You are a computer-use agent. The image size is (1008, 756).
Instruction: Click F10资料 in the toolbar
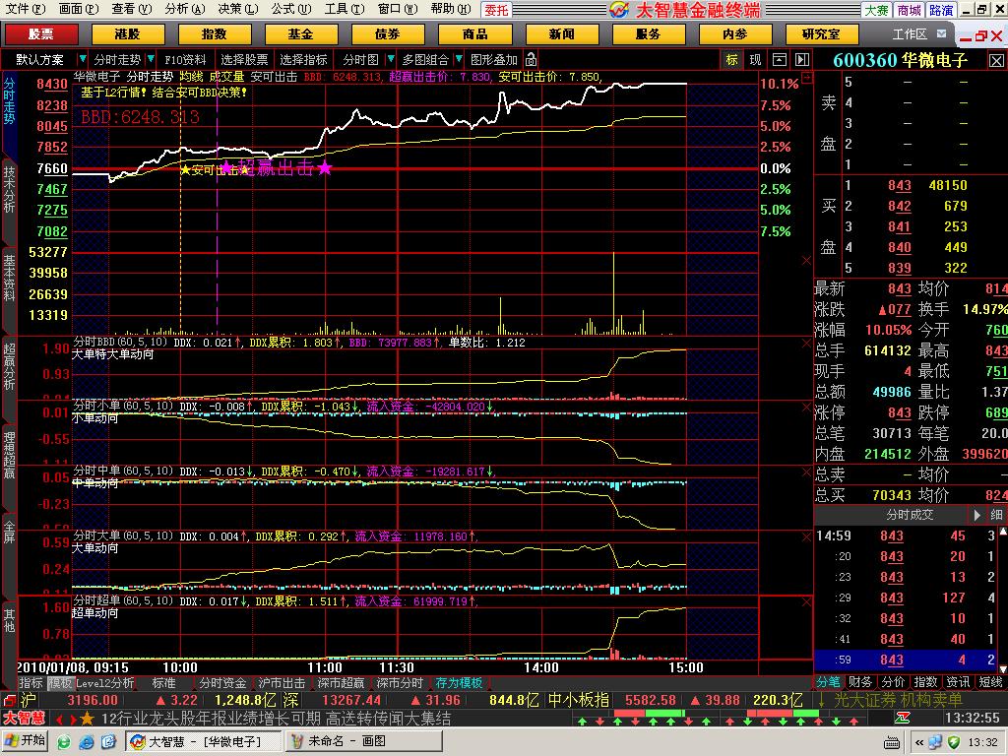coord(185,60)
